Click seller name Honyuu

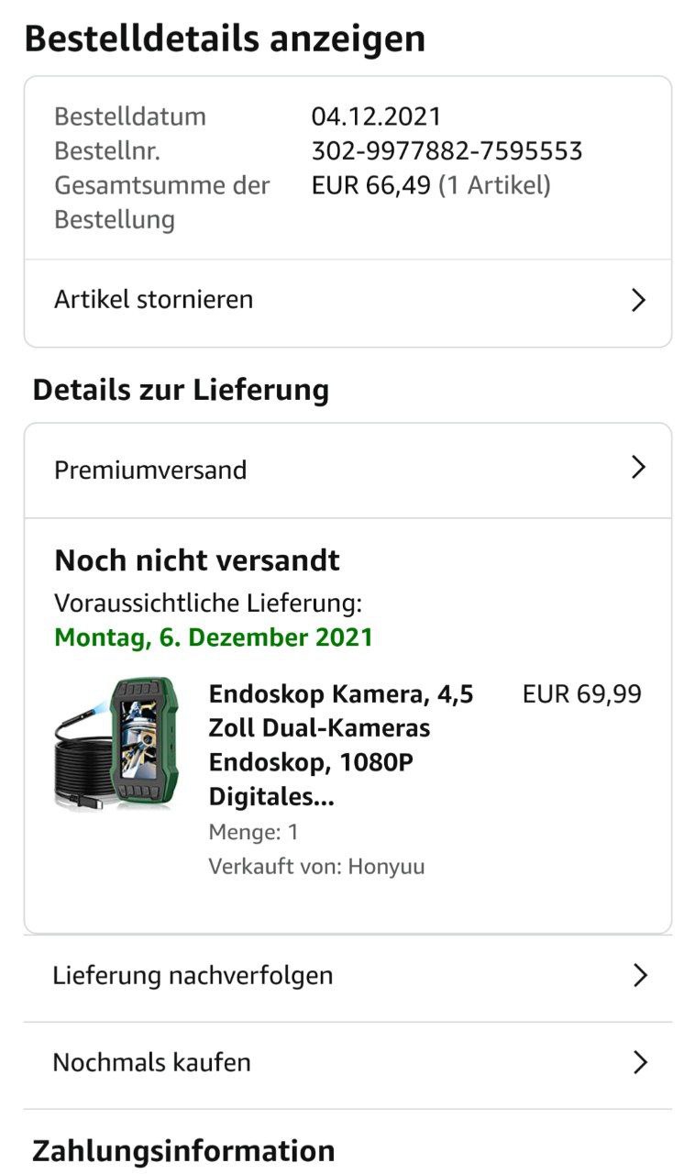pyautogui.click(x=385, y=866)
